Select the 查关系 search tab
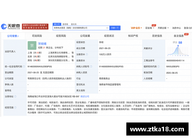 [x=74, y=24]
